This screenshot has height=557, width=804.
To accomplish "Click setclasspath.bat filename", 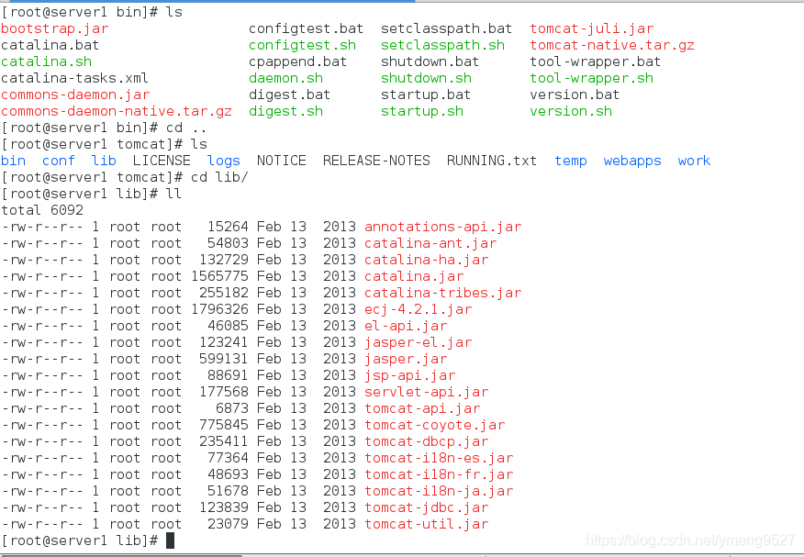I will pos(447,28).
